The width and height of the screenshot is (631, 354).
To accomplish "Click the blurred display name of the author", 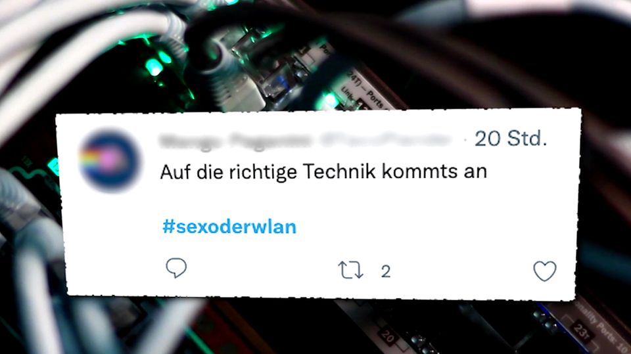I will pos(235,141).
